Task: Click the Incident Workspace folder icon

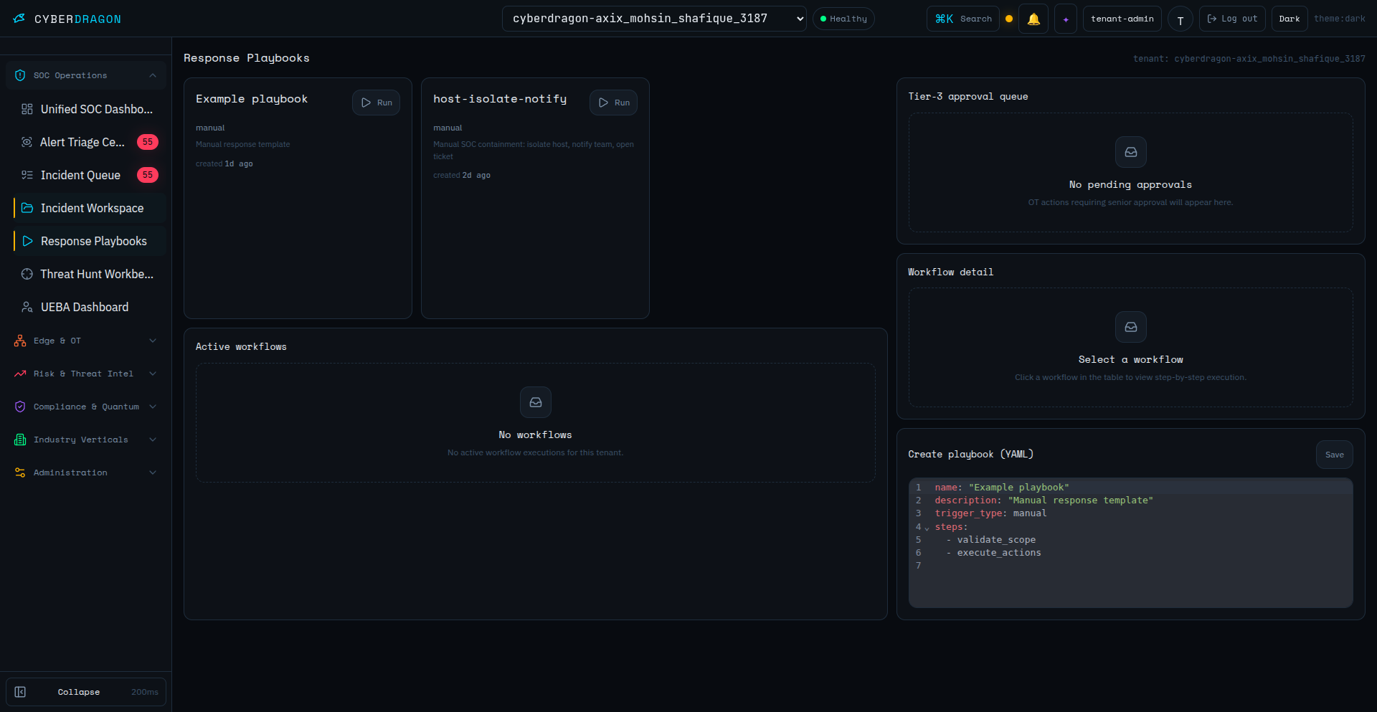Action: click(27, 208)
